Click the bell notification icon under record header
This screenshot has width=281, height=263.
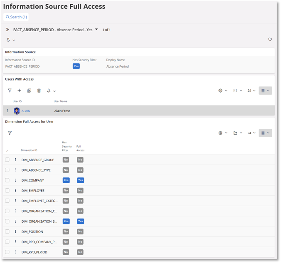pos(8,40)
